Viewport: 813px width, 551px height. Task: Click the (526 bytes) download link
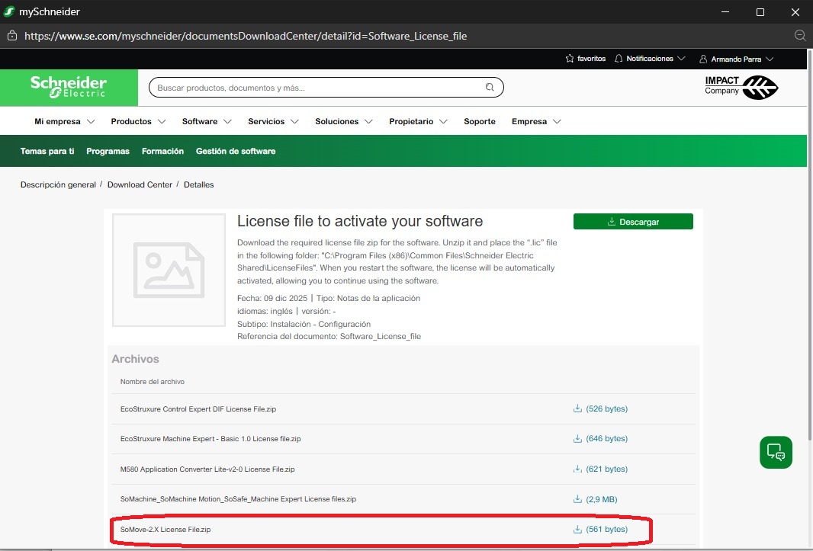point(606,408)
